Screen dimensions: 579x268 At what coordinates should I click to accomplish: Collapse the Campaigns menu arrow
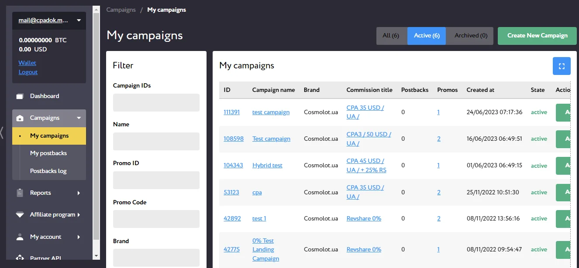79,118
